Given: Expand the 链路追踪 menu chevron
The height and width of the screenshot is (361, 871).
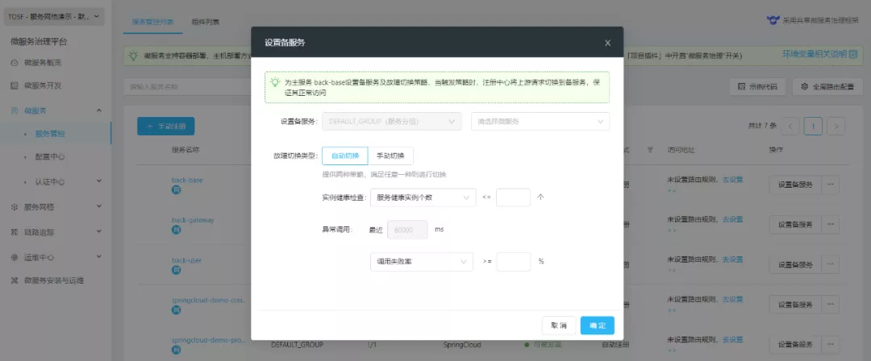Looking at the screenshot, I should coord(99,232).
